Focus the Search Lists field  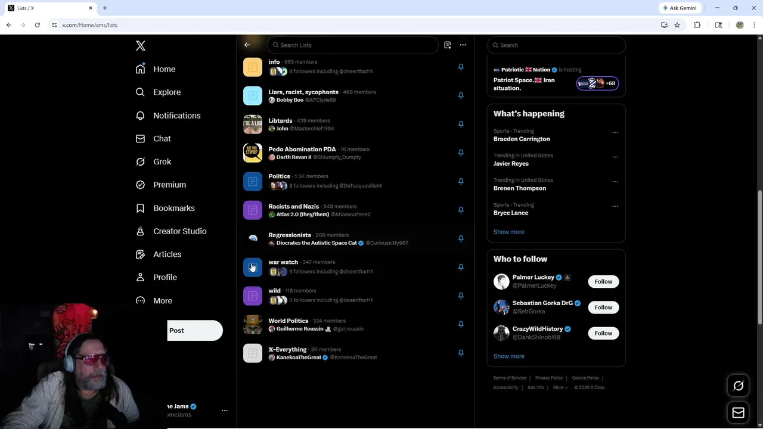352,45
